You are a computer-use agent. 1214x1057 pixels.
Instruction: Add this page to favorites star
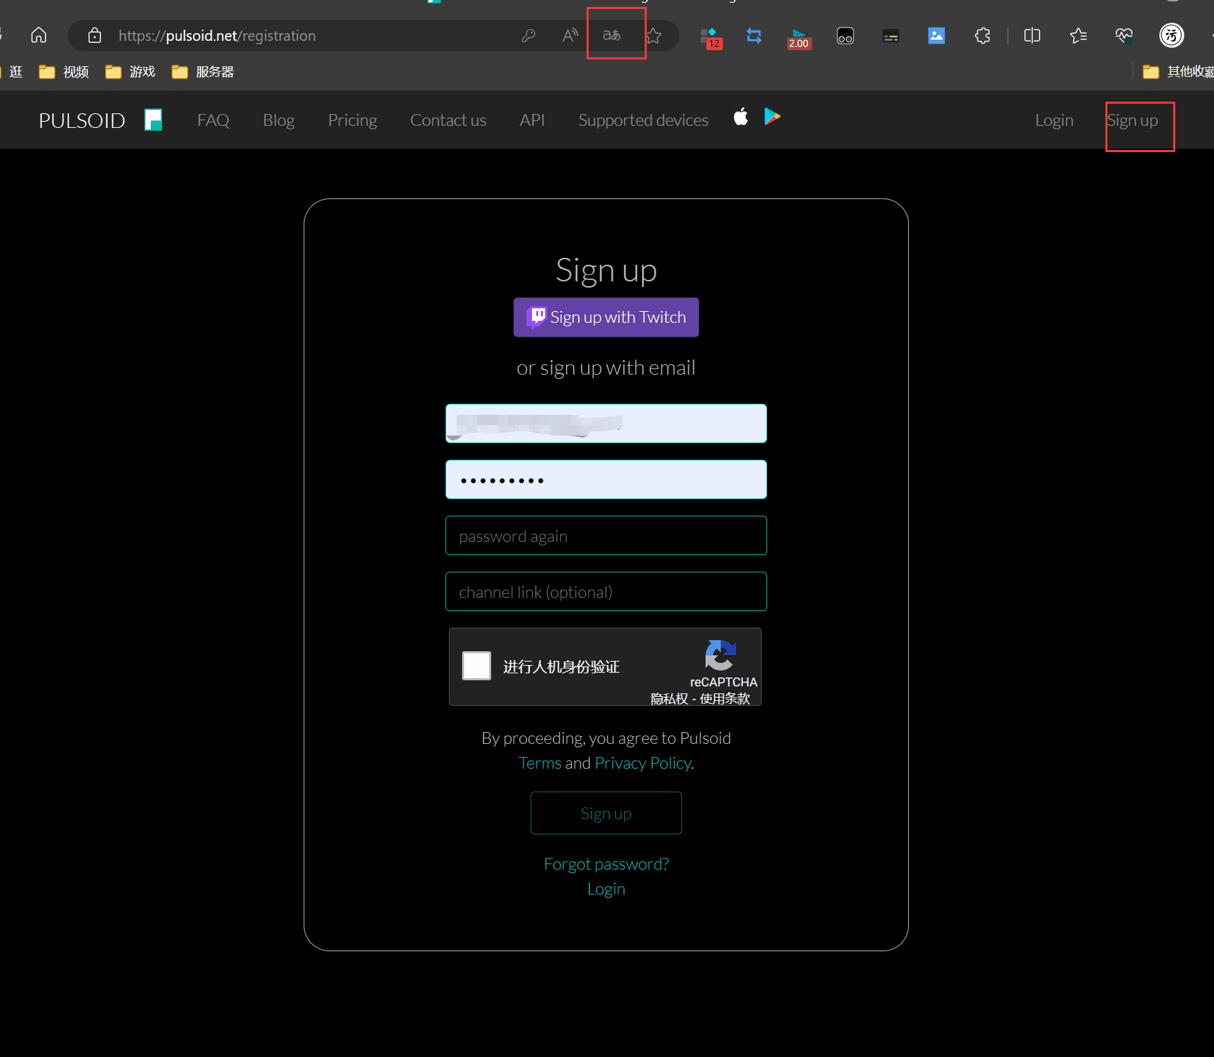point(653,36)
